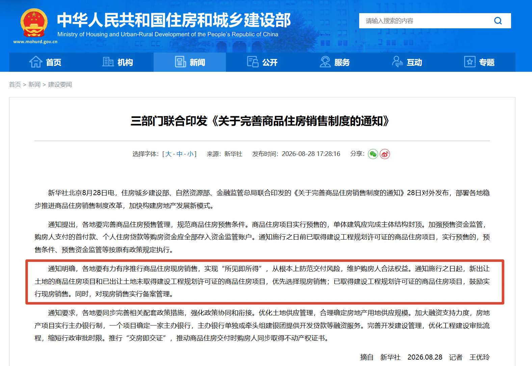
Task: Open the 专题 navigation label
Action: pos(487,62)
